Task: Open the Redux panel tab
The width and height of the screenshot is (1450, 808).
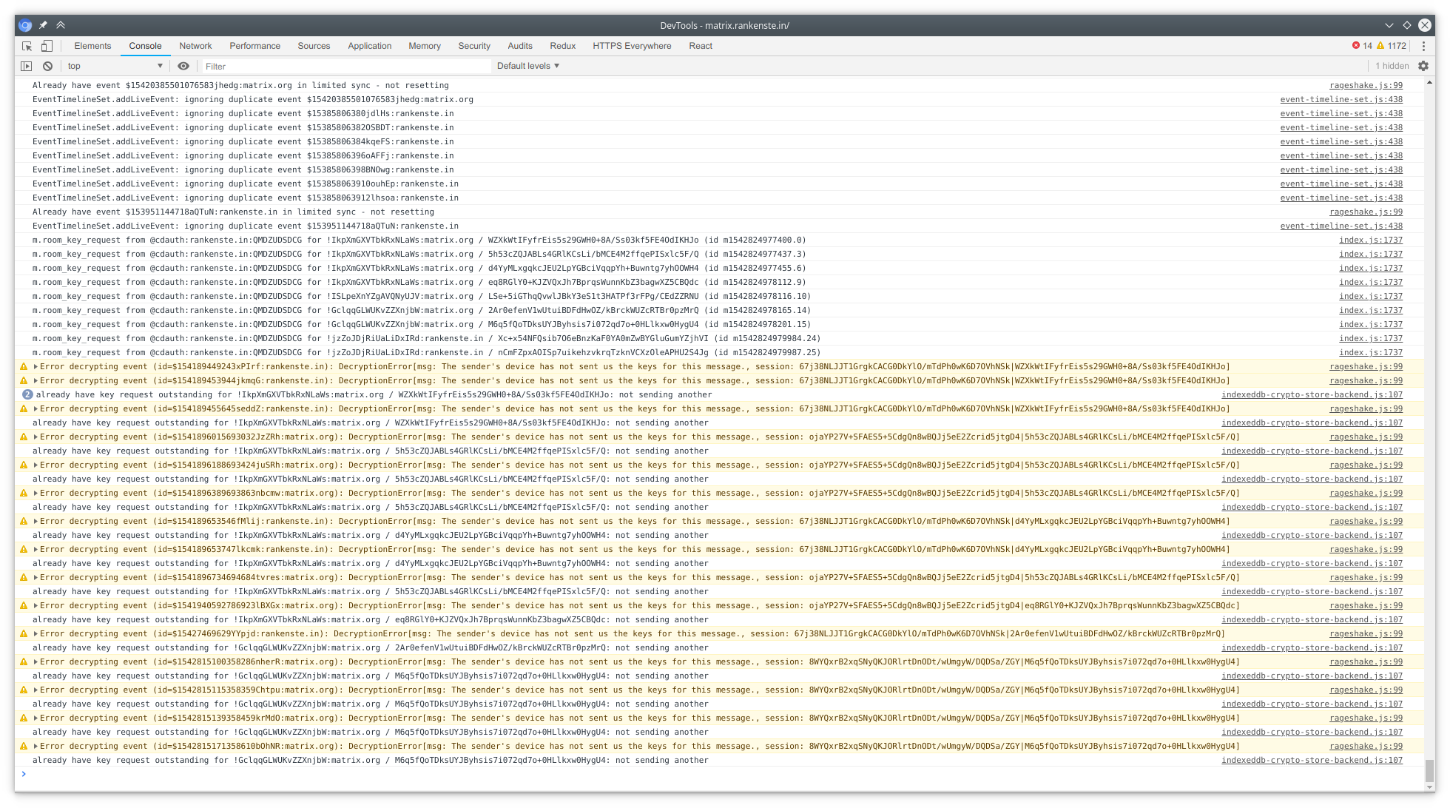Action: click(562, 45)
